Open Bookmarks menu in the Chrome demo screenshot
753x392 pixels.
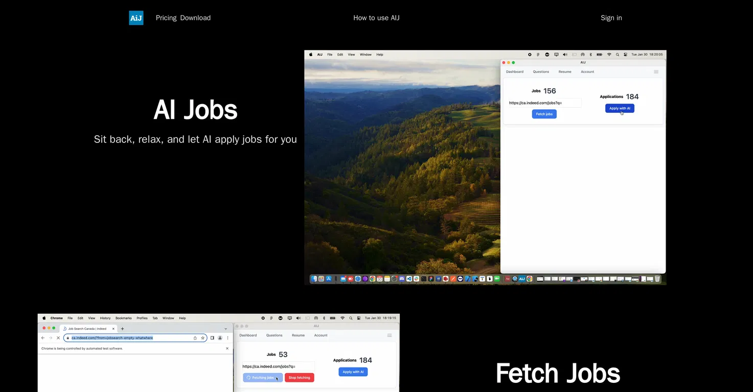pos(123,318)
